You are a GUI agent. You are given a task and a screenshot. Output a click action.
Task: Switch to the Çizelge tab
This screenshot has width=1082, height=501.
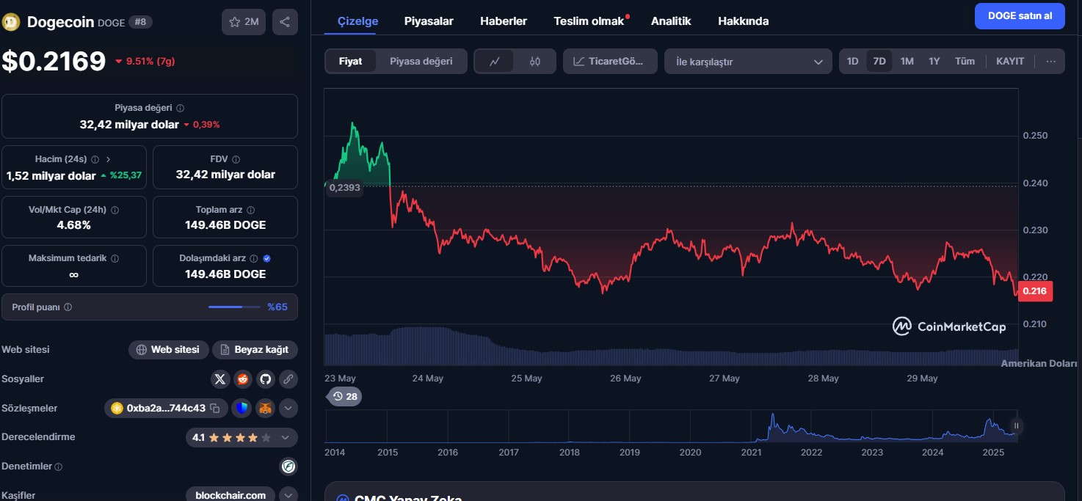[357, 21]
